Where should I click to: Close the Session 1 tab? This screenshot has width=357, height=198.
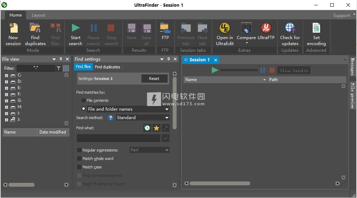pos(215,60)
